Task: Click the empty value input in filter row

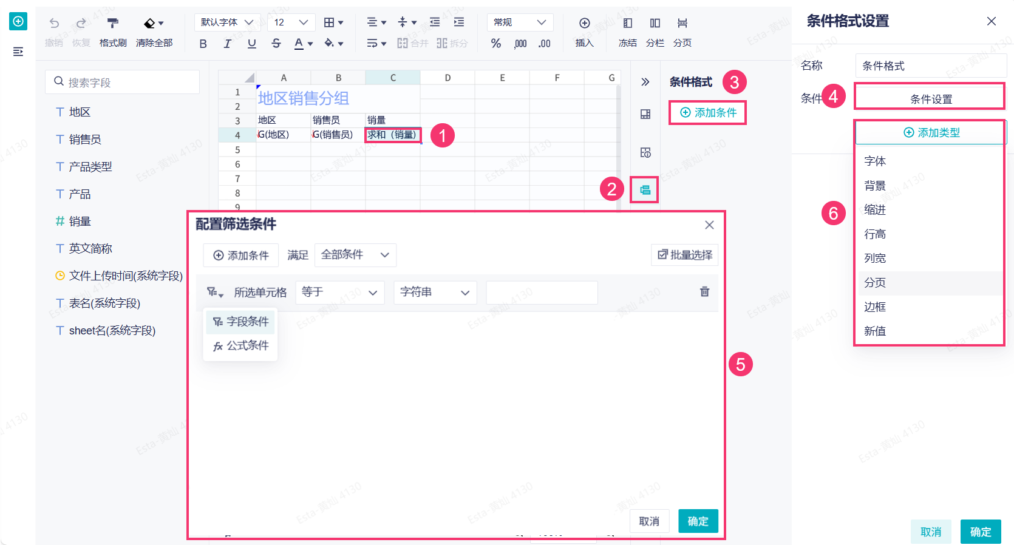Action: click(x=542, y=293)
